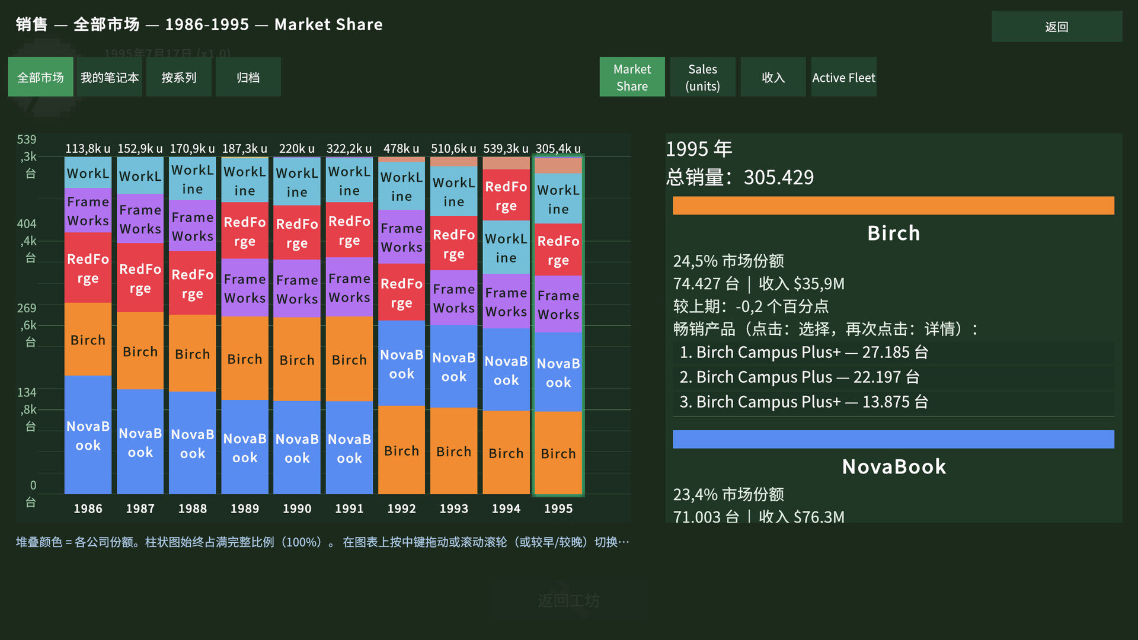This screenshot has width=1138, height=640.
Task: Click the faded 返回工坊 button
Action: pos(568,600)
